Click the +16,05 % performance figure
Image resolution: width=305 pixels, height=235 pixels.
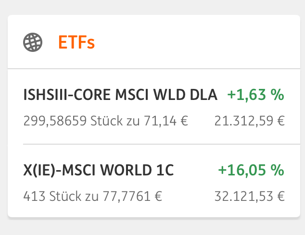pyautogui.click(x=251, y=170)
